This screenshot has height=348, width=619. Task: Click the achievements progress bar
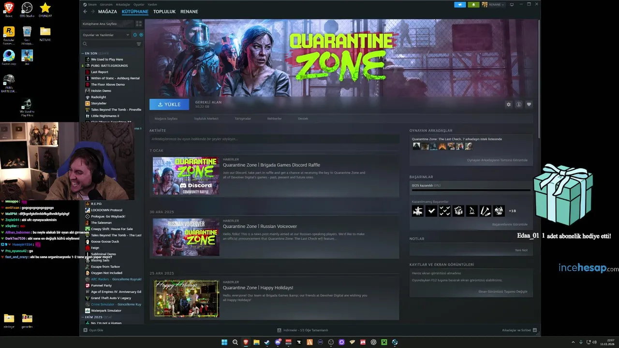click(471, 190)
